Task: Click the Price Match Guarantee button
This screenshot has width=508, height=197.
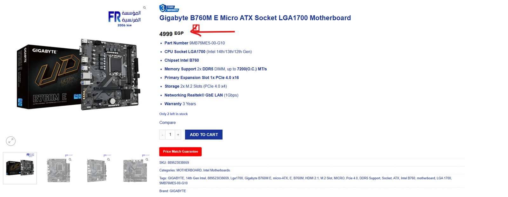Action: [x=180, y=152]
